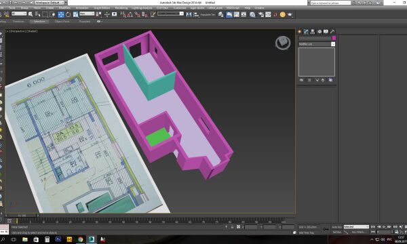Open the Graph Editors menu
This screenshot has height=244, width=407.
coord(102,8)
